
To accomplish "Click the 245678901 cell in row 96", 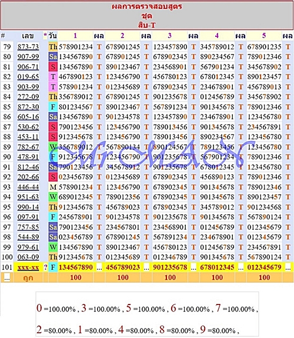I will pyautogui.click(x=76, y=217).
